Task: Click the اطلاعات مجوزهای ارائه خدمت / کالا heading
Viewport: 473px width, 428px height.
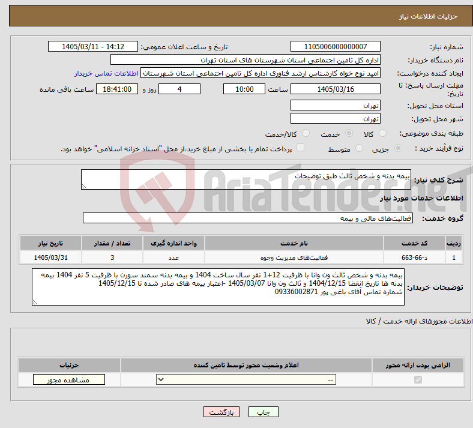Action: tap(420, 321)
